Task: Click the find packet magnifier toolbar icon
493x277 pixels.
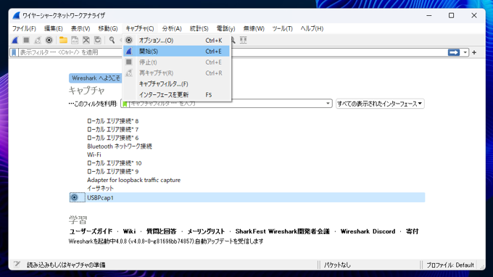Action: coord(112,41)
